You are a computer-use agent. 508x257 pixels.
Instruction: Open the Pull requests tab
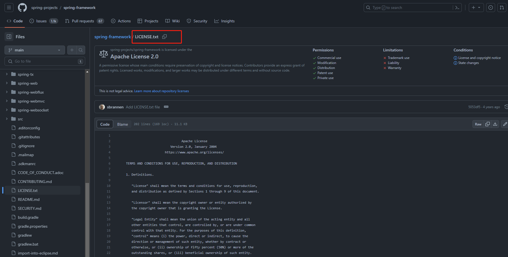84,21
